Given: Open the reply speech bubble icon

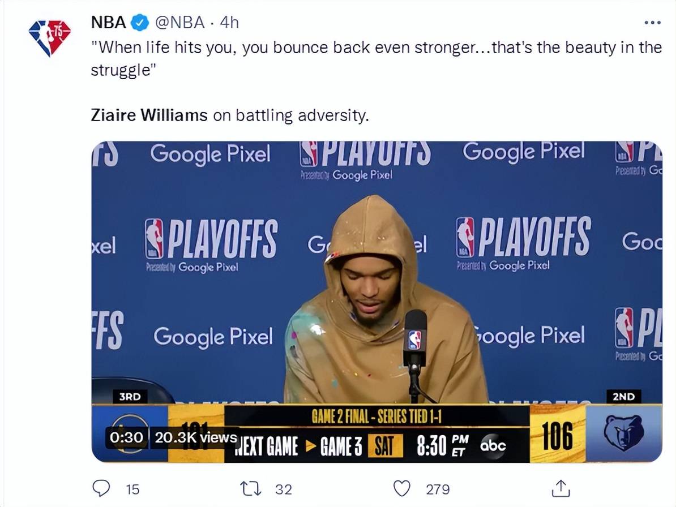Looking at the screenshot, I should (101, 488).
